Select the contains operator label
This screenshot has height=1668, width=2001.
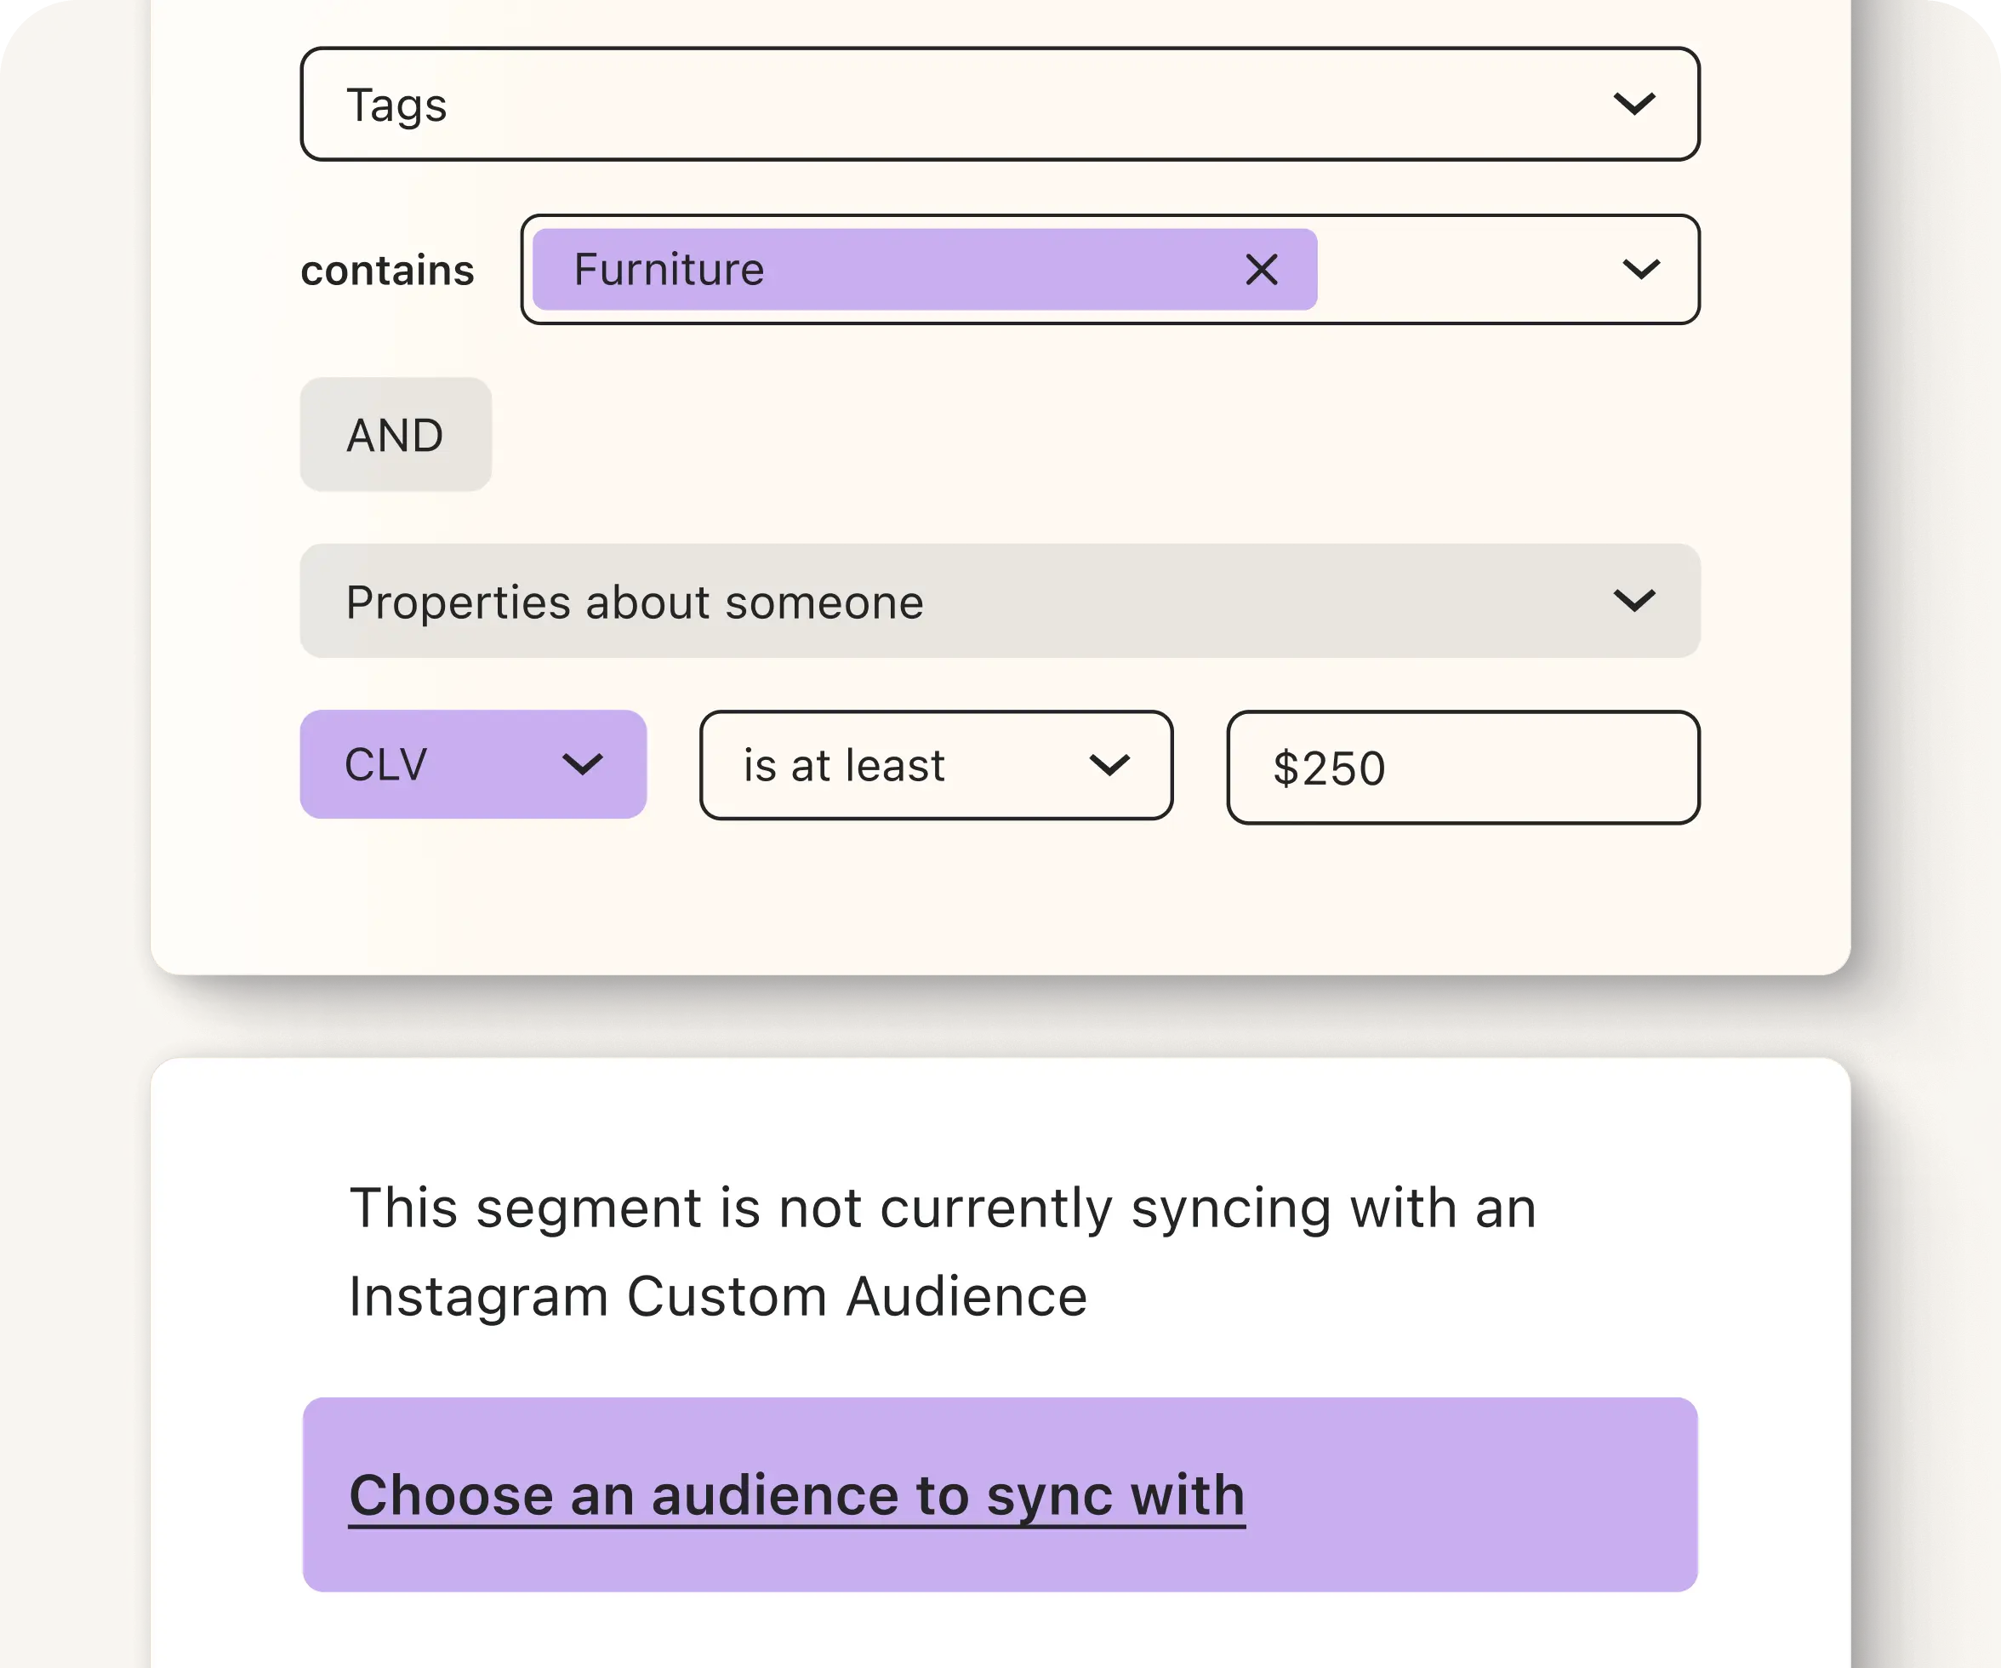(x=388, y=270)
